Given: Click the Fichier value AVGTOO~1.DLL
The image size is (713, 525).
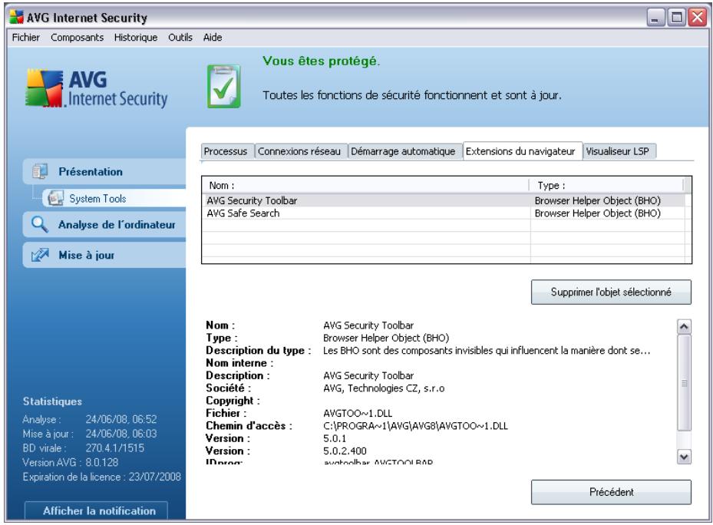Looking at the screenshot, I should 358,413.
